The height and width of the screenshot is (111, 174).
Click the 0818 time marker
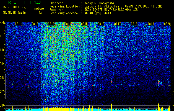(x=134, y=24)
